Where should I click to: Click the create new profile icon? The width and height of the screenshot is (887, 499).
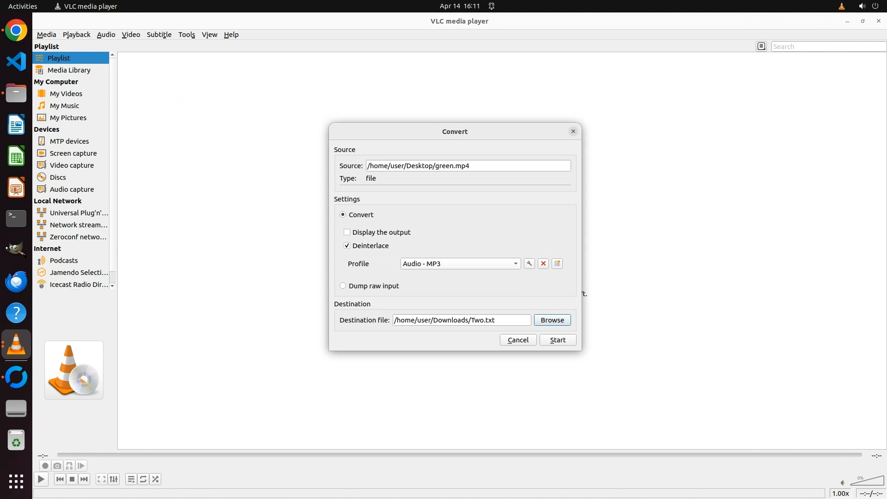[557, 263]
